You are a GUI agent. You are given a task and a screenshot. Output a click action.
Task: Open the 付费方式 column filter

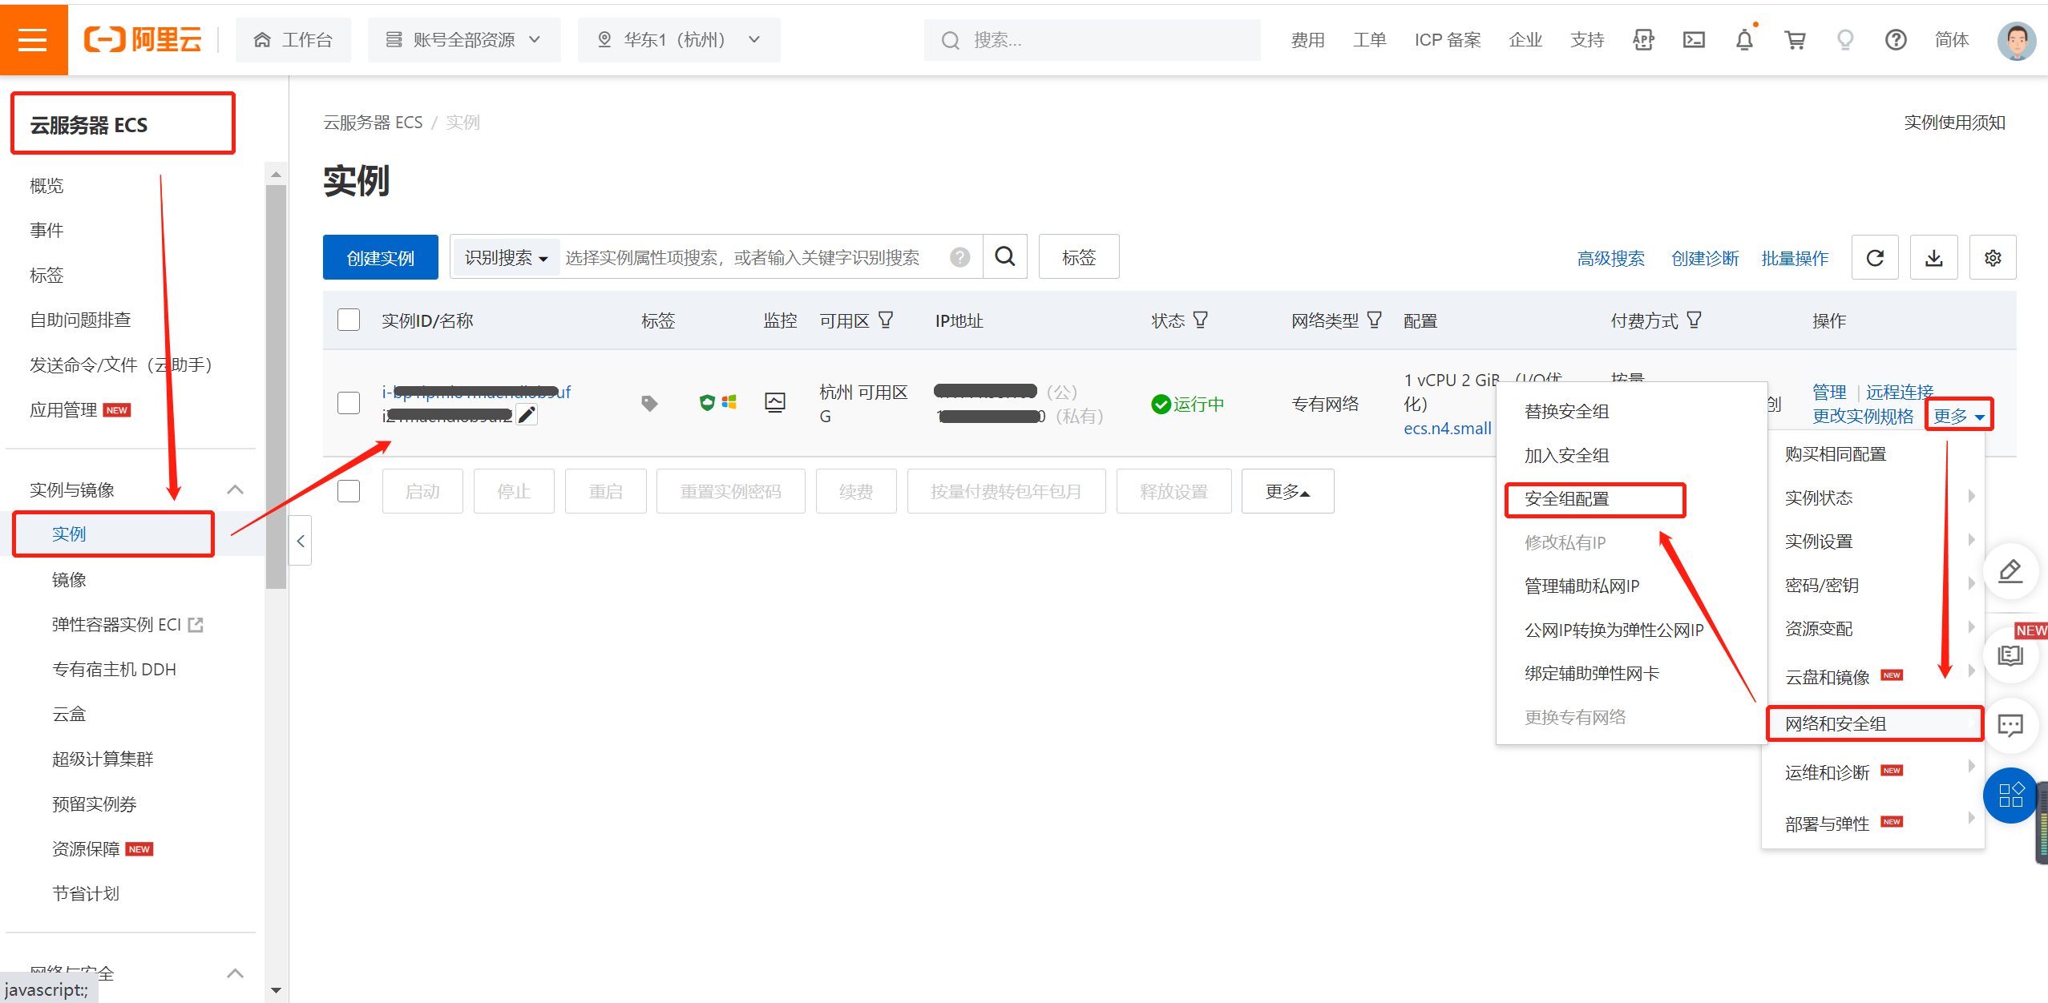(x=1694, y=320)
